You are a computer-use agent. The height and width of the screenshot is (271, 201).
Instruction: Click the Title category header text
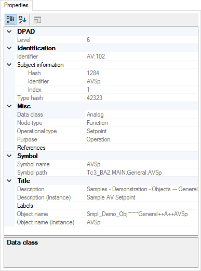pos(24,181)
